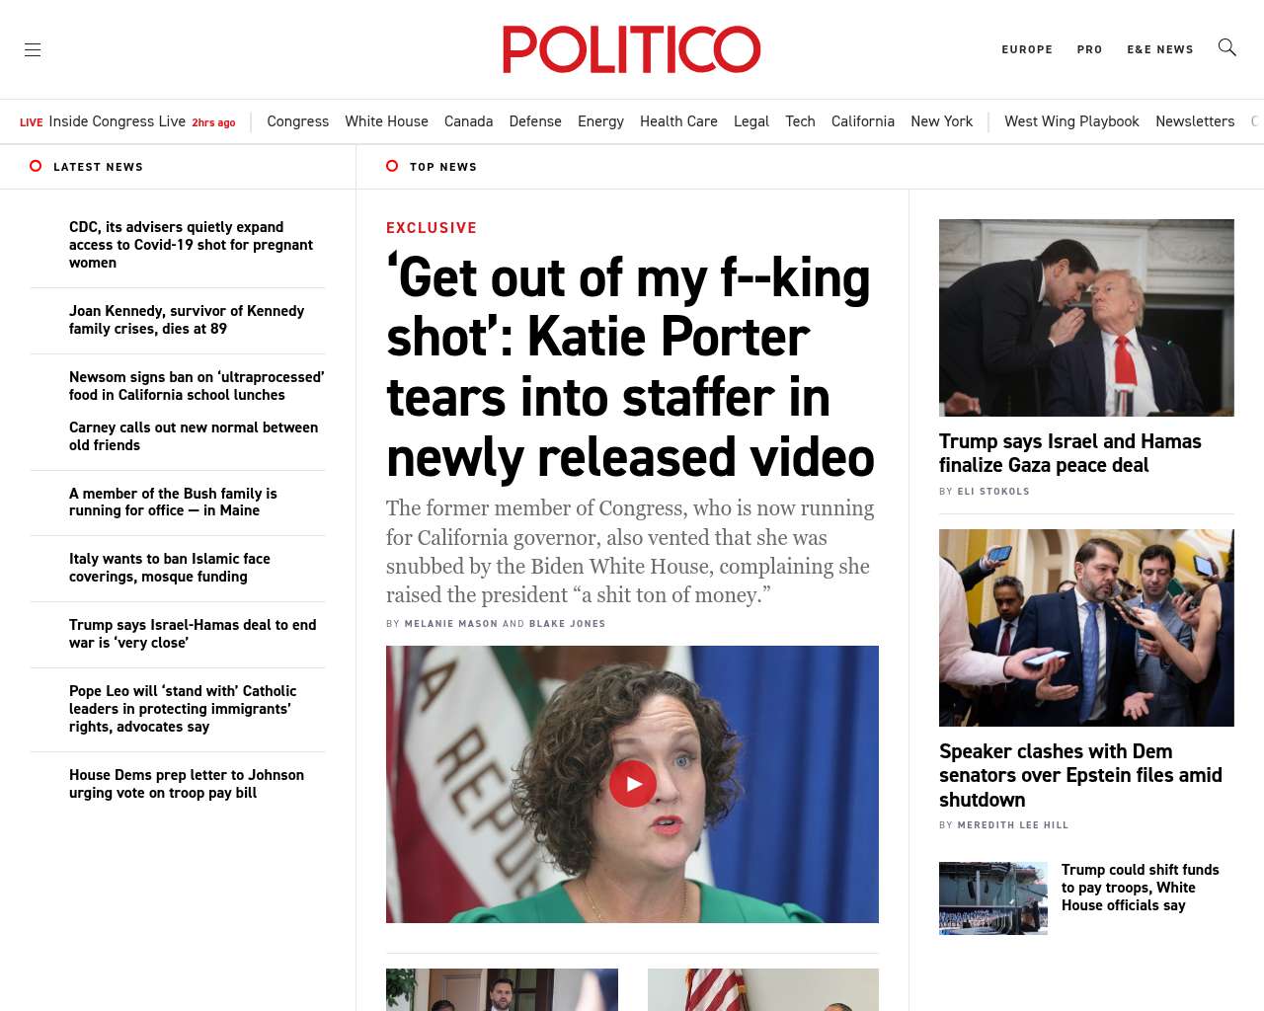Open the partially visible men-in-suits story thumbnail

pos(502,989)
